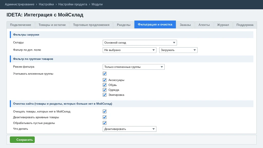Navigate to Настройки продукта breadcrumb

(73, 4)
